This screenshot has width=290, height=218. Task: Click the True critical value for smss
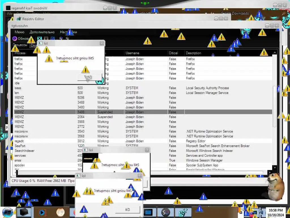[x=172, y=160]
